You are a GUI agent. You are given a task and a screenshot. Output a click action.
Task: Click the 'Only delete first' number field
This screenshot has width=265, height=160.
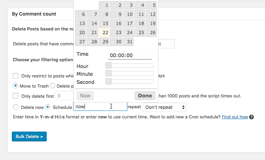coord(65,96)
